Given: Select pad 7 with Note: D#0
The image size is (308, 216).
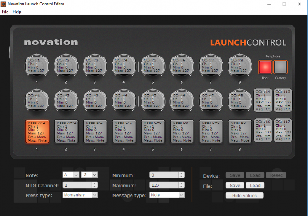Looking at the screenshot, I should tap(211, 132).
